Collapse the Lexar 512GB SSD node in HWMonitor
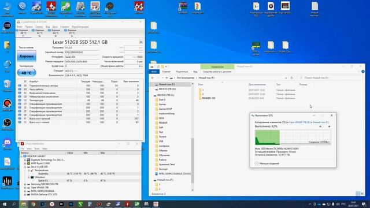This screenshot has height=208, width=370. tap(25, 167)
